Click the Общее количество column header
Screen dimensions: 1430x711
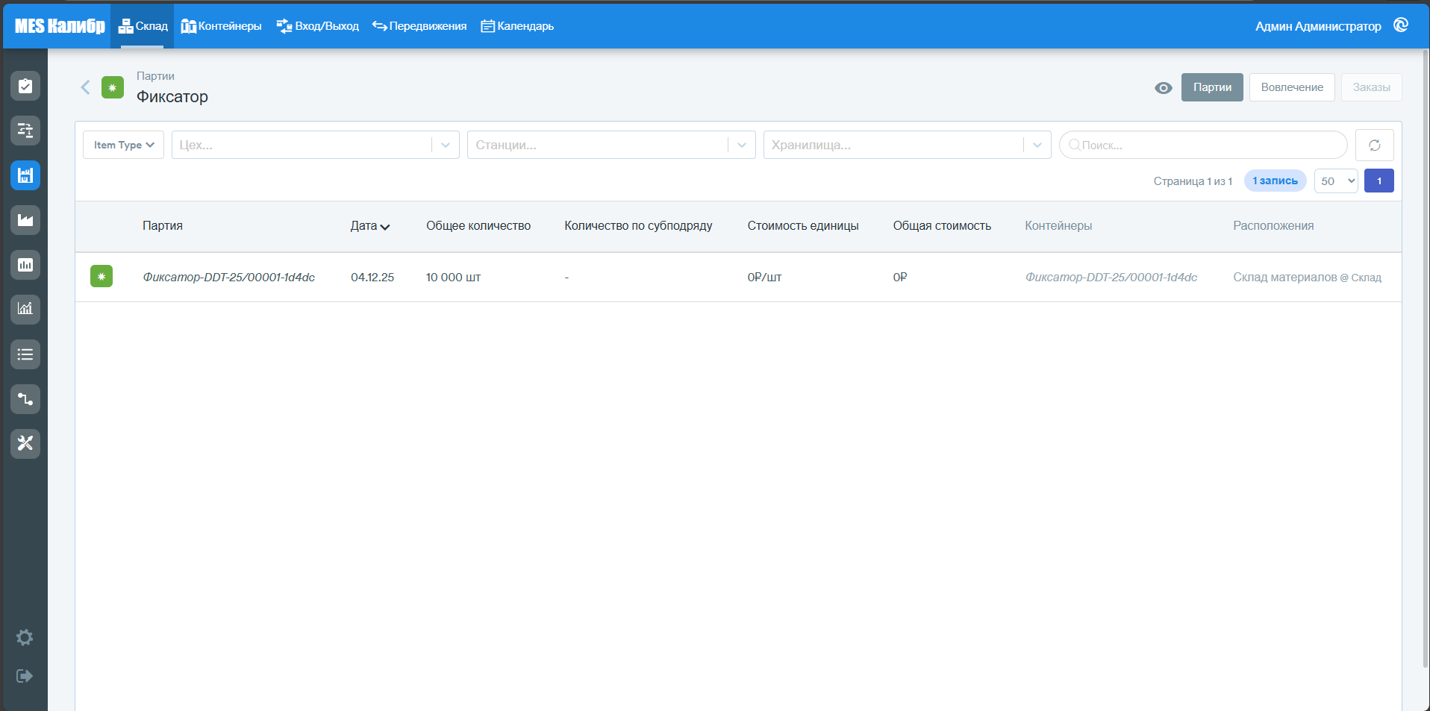click(x=478, y=226)
